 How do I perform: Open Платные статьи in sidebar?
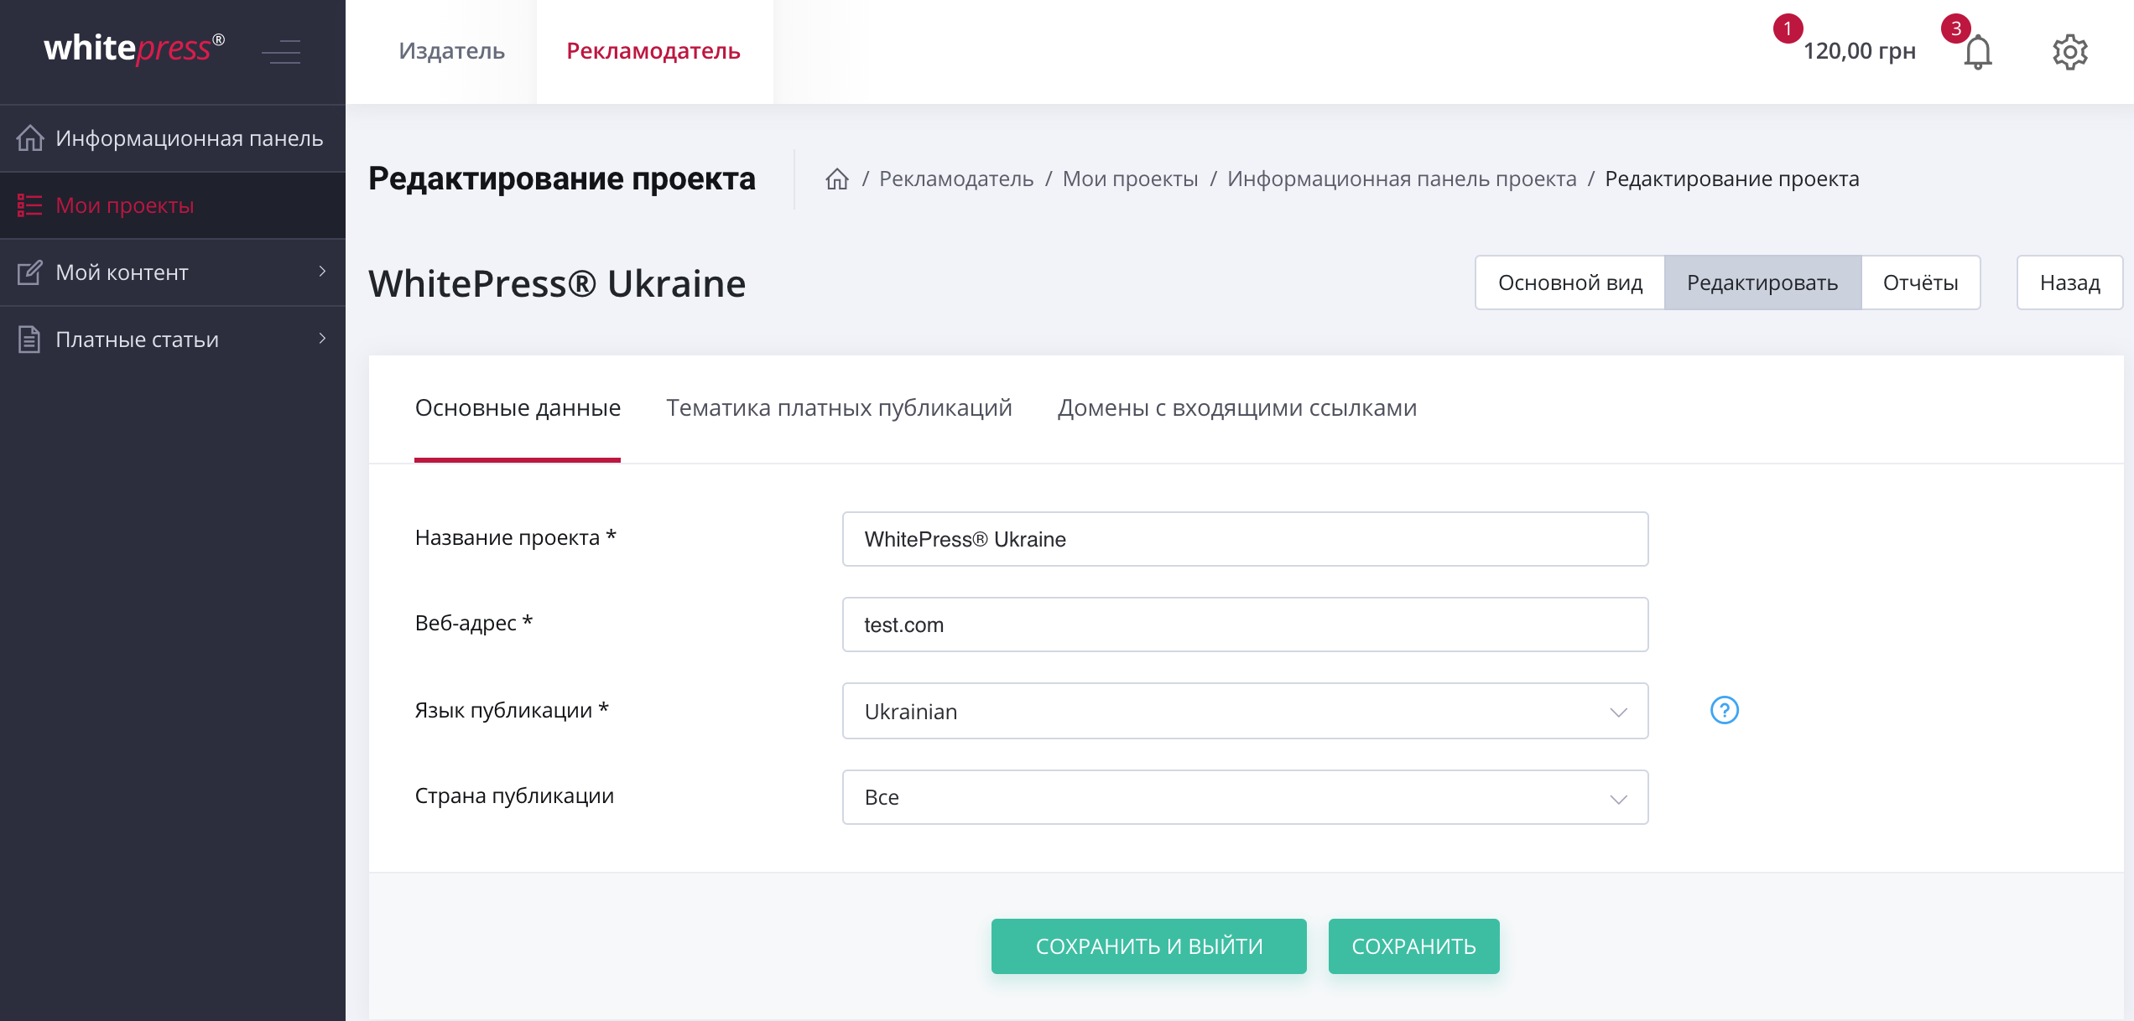pos(173,339)
